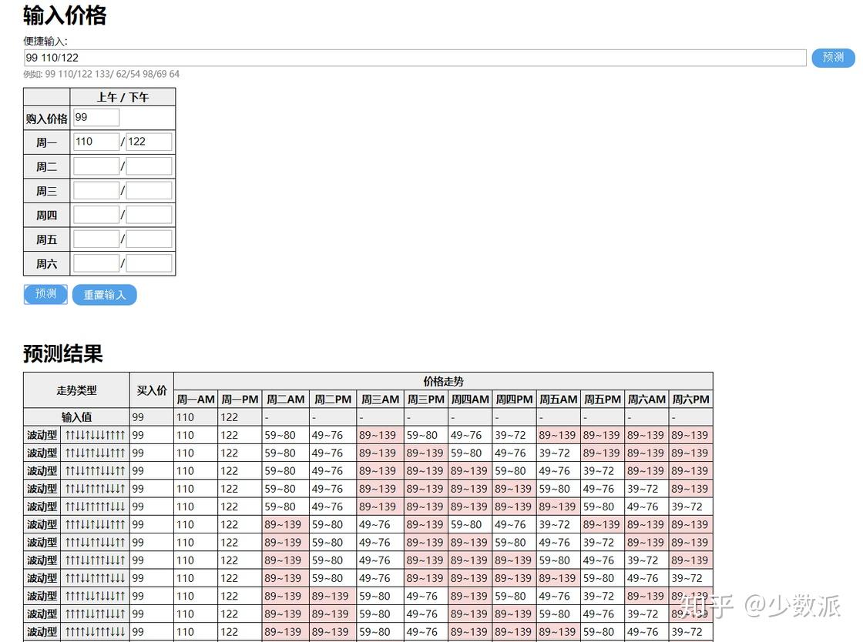The height and width of the screenshot is (642, 863).
Task: Click the 购入价格 row label
Action: 47,119
